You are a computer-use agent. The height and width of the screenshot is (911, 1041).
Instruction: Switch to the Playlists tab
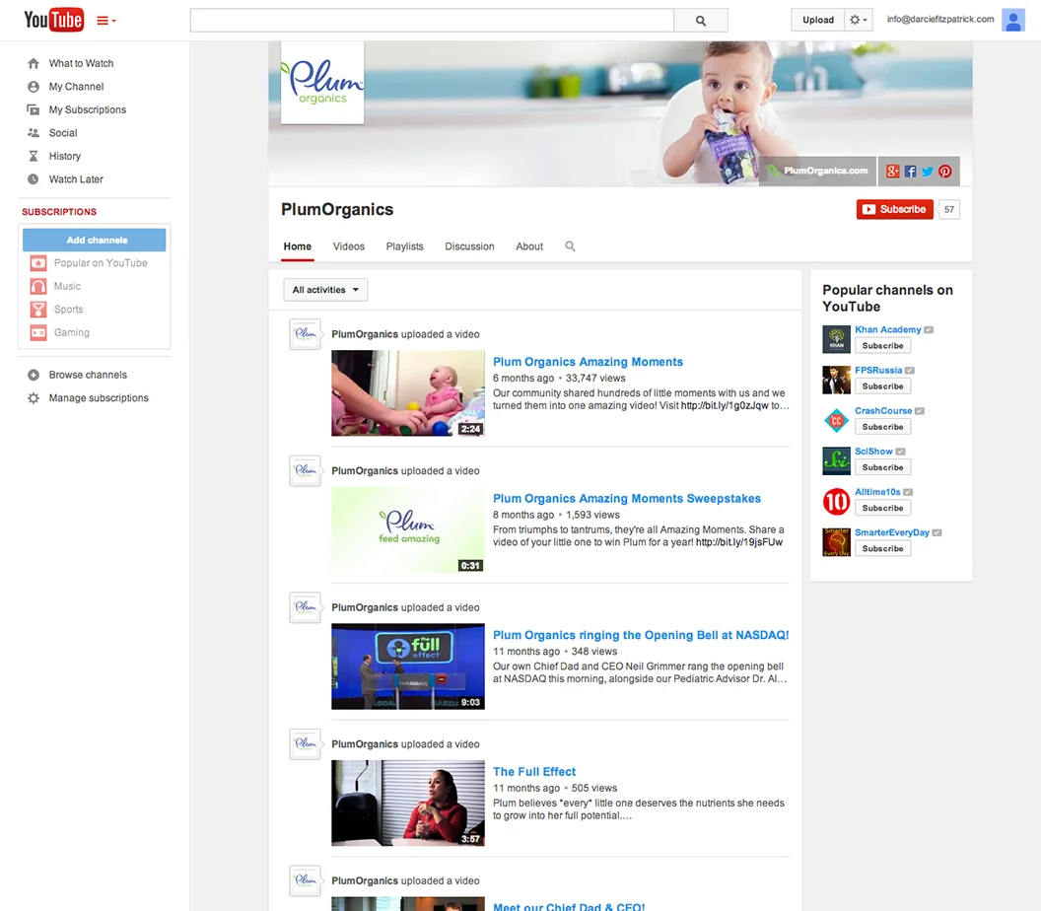[x=404, y=246]
